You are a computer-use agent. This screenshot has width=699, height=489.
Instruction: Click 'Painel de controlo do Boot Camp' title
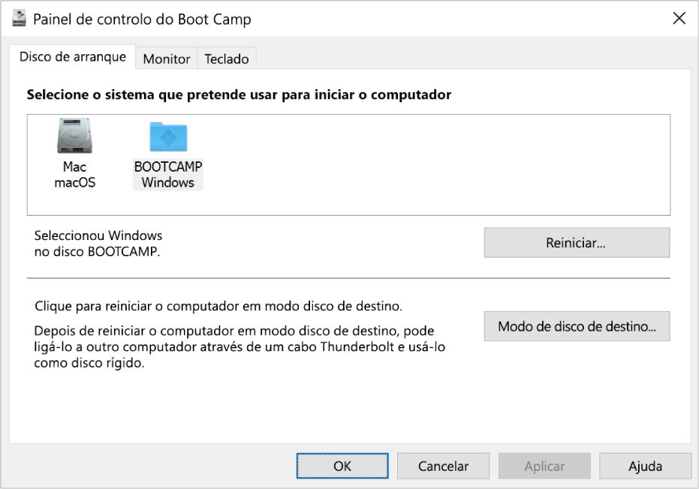point(142,19)
